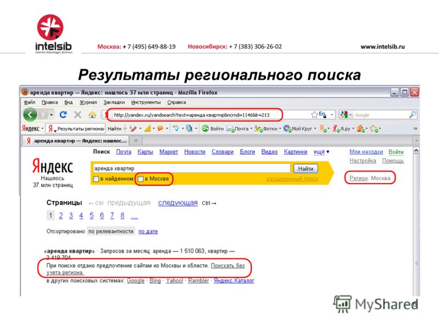Show more toolbar items with » chevron
The width and height of the screenshot is (439, 329).
point(415,129)
